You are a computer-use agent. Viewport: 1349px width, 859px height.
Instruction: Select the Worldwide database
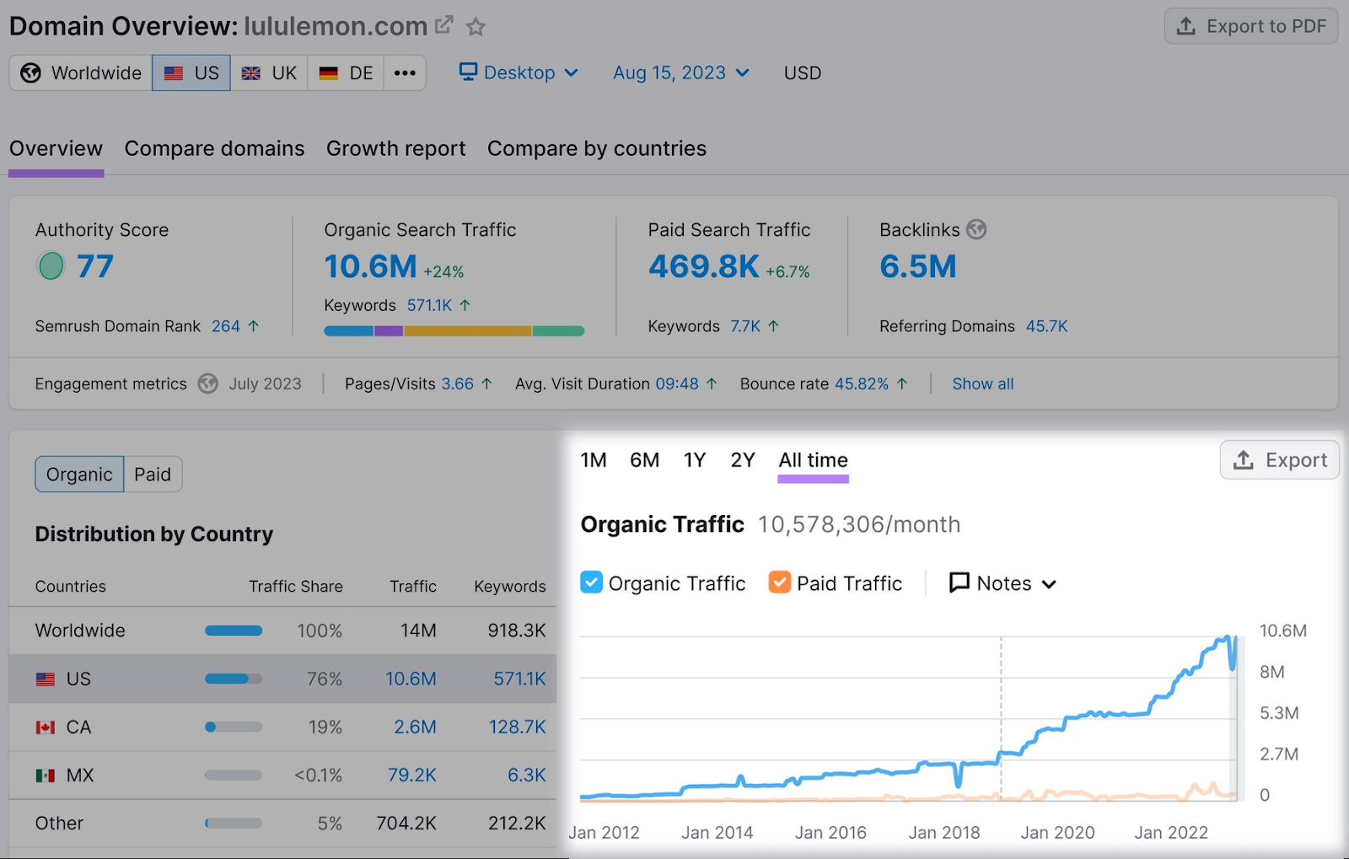(x=81, y=73)
